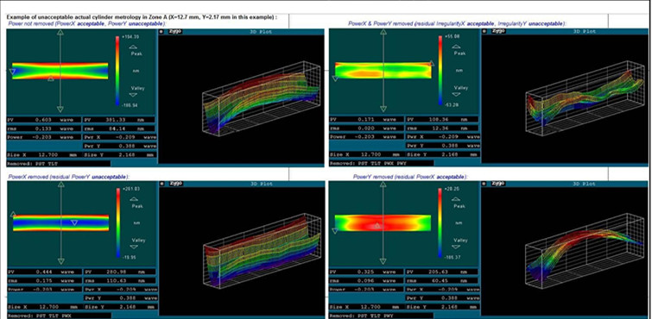Click the PV 205.63 nm field
The height and width of the screenshot is (319, 652).
tap(442, 272)
